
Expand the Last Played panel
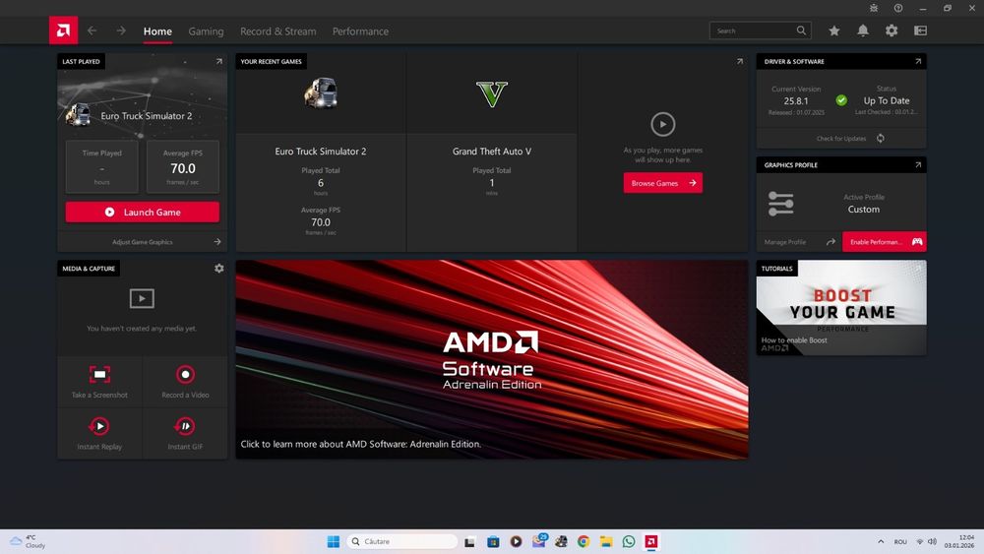[219, 61]
